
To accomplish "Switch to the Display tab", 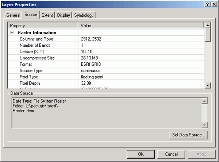I will tap(63, 15).
